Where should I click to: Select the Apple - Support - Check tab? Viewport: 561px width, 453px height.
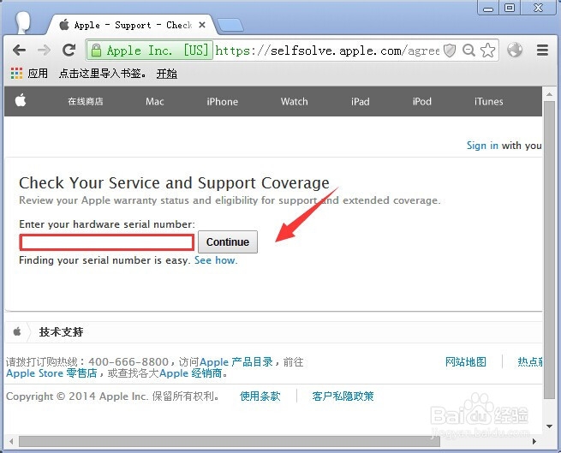133,25
